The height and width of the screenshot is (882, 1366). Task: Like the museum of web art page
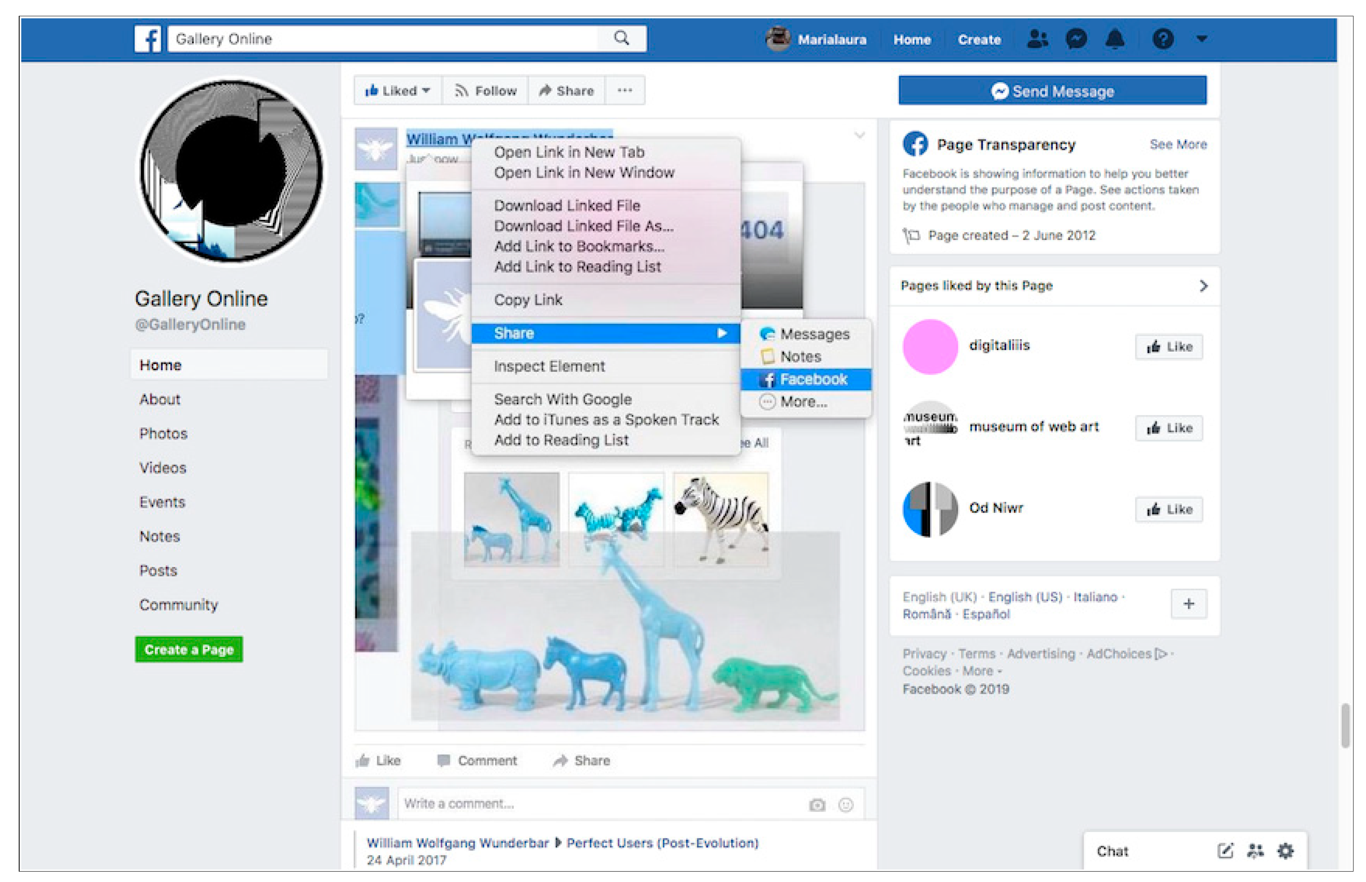pyautogui.click(x=1169, y=428)
